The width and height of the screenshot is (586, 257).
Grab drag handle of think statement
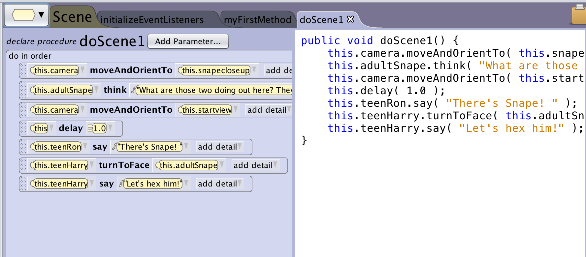[23, 90]
